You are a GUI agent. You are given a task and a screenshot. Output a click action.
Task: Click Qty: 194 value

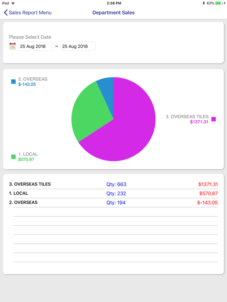(x=116, y=203)
